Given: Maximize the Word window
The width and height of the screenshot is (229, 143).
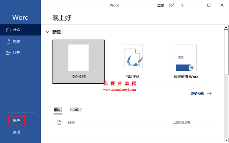Looking at the screenshot, I should tap(209, 5).
